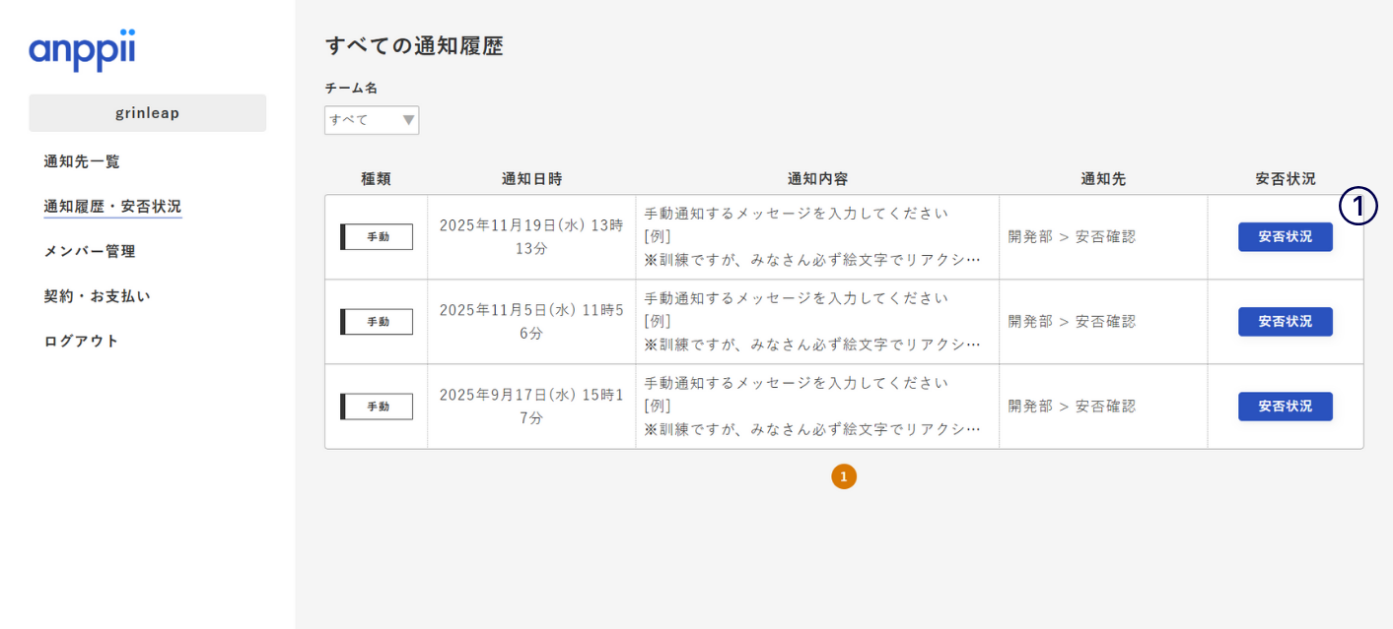
Task: Click November 19 notification message text
Action: 813,237
